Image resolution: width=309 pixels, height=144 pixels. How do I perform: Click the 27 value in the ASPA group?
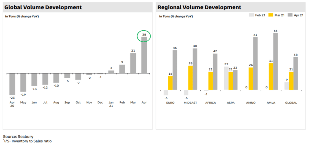click(226, 64)
